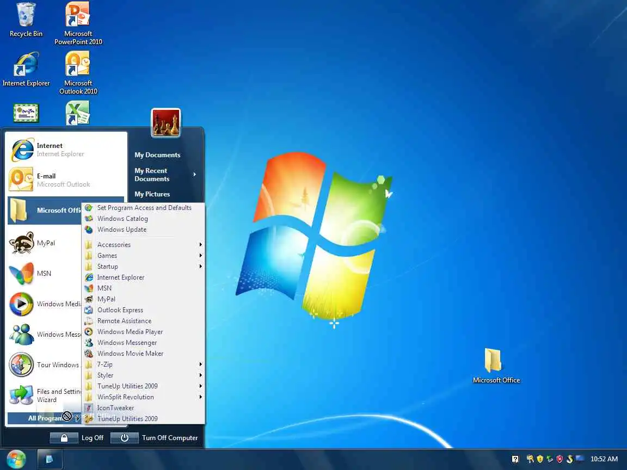Open Files and Settings Wizard
The height and width of the screenshot is (470, 627).
point(45,395)
